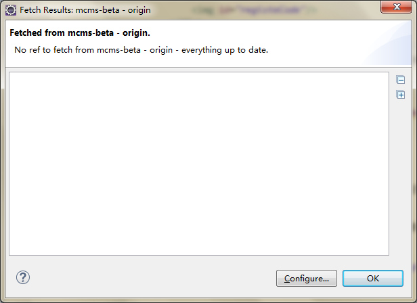Click the 'No ref to fetch' message text

click(x=141, y=49)
